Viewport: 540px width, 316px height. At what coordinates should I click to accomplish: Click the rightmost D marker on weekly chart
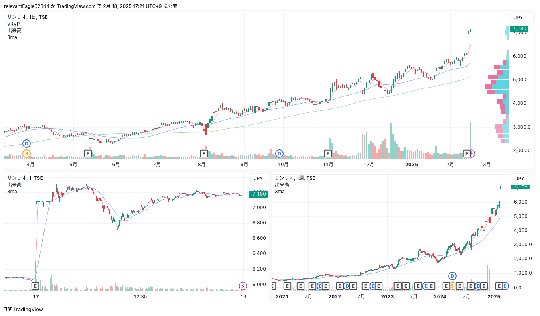click(505, 286)
